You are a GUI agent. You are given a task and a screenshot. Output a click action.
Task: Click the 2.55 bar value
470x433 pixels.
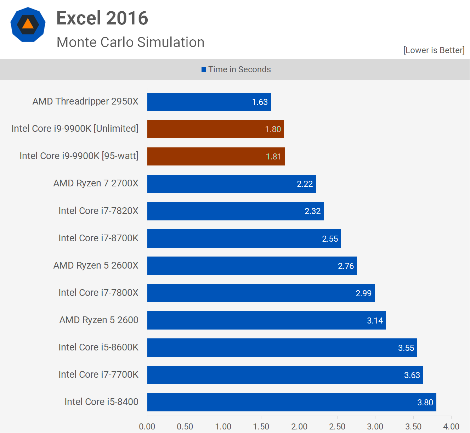point(330,239)
